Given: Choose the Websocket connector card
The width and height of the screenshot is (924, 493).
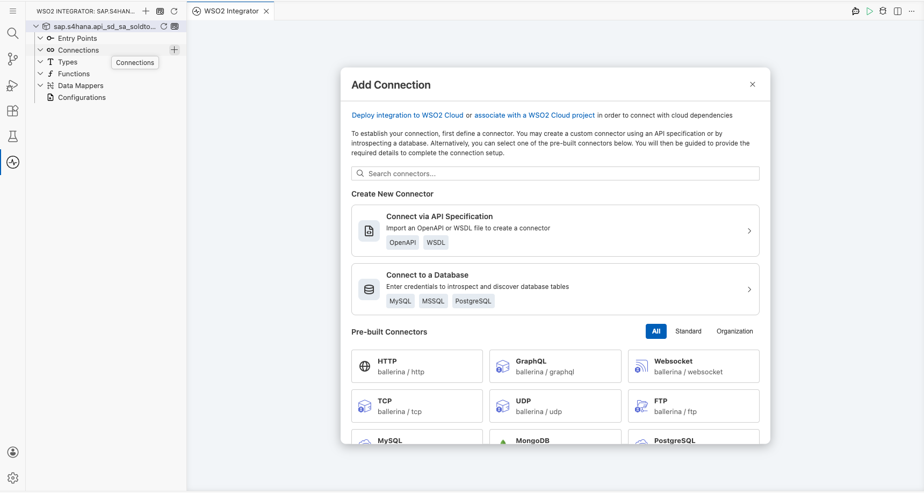Looking at the screenshot, I should (x=694, y=366).
